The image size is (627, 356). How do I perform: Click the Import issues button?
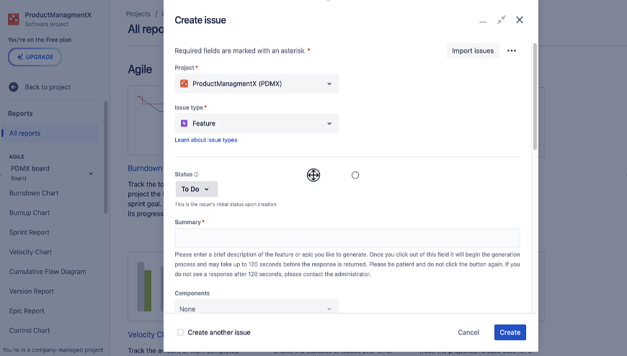[473, 51]
